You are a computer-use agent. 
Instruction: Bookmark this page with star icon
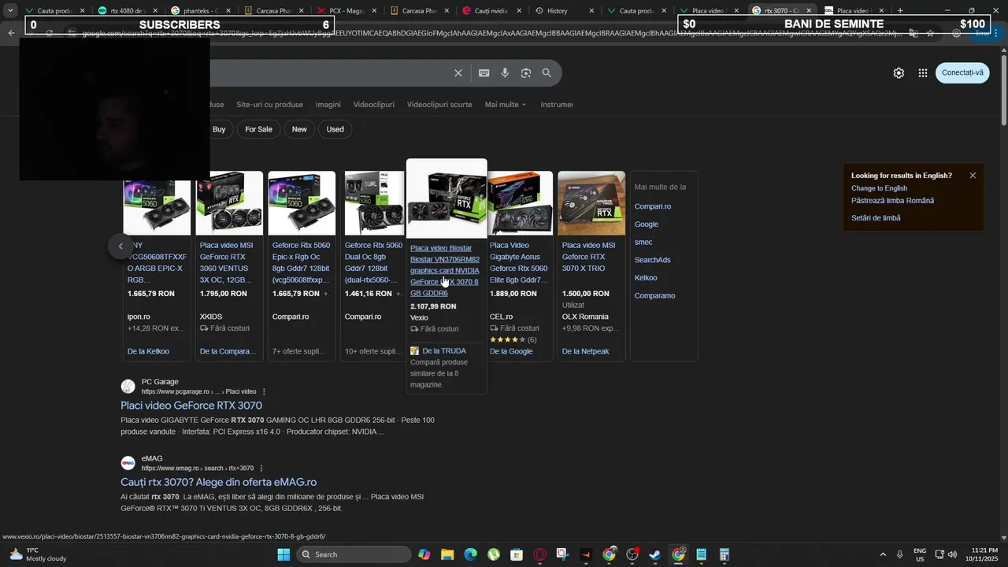point(930,33)
